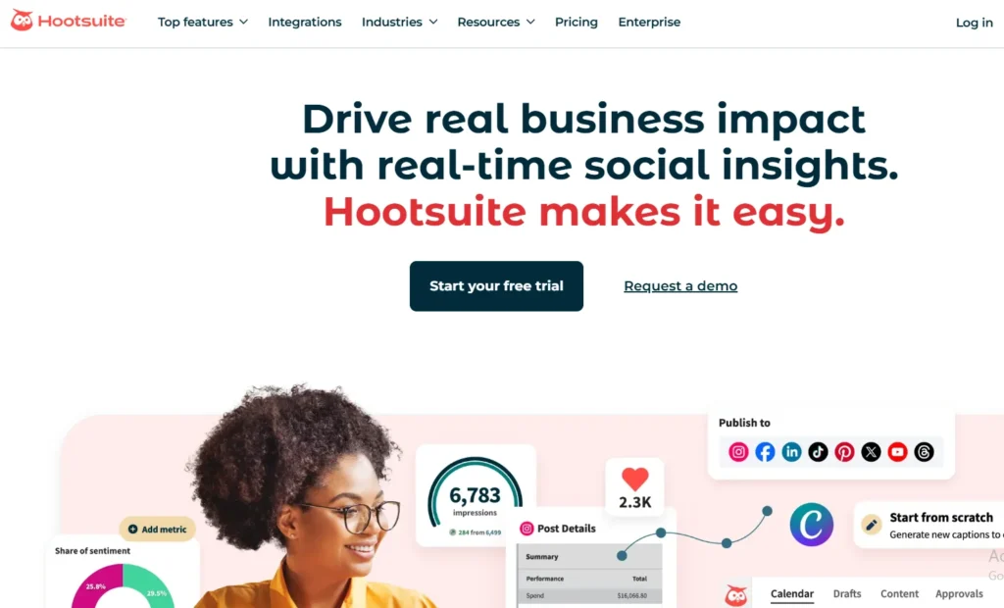Go to the Pricing page
1004x608 pixels.
pyautogui.click(x=577, y=22)
